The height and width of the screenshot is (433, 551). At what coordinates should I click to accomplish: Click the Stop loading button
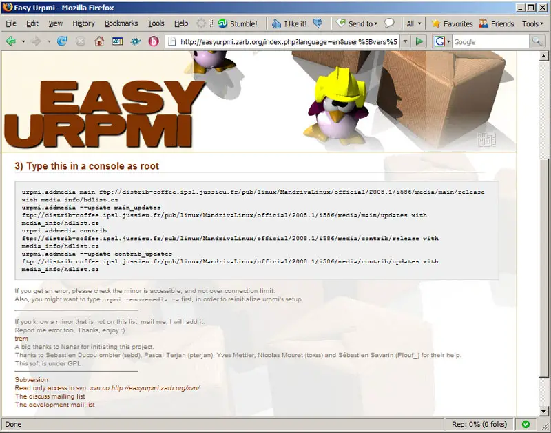click(x=81, y=41)
